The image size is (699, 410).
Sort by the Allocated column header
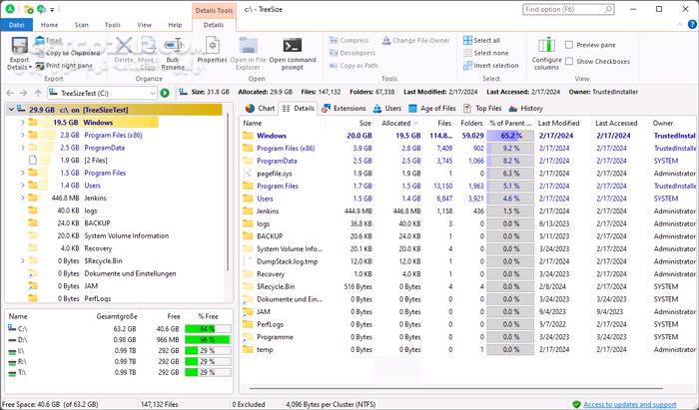click(x=399, y=123)
